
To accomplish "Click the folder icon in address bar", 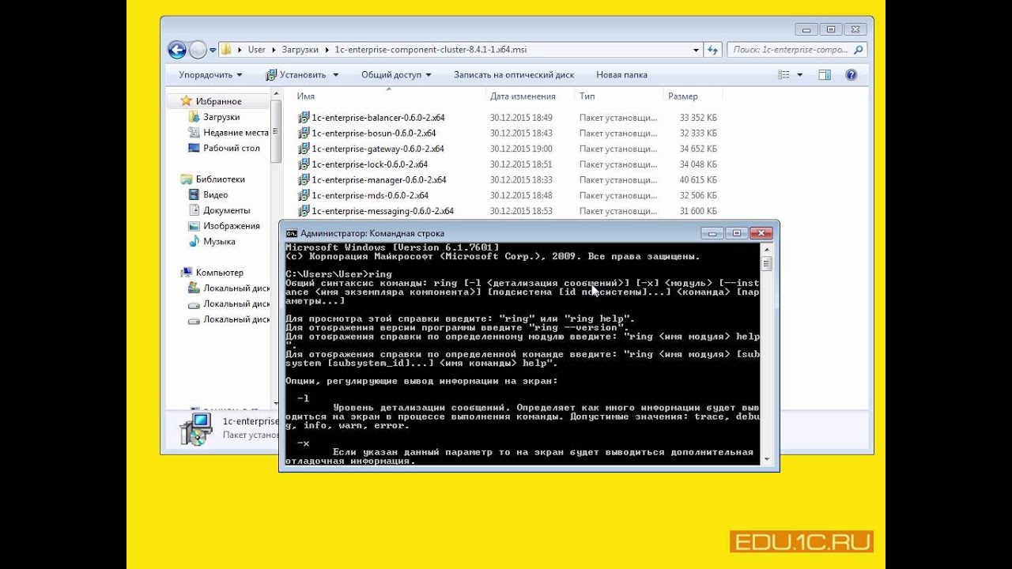I will pos(227,49).
